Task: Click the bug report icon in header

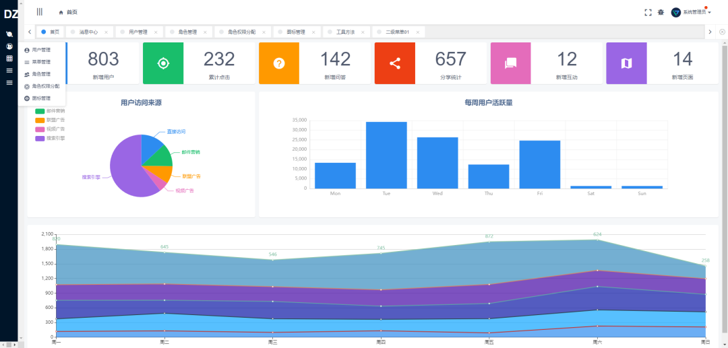Action: point(661,13)
